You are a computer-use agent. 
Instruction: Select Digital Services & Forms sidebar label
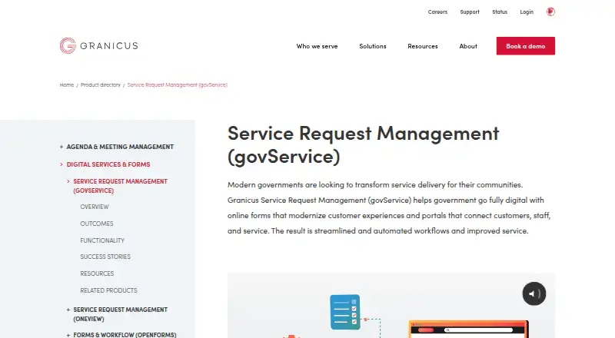108,164
